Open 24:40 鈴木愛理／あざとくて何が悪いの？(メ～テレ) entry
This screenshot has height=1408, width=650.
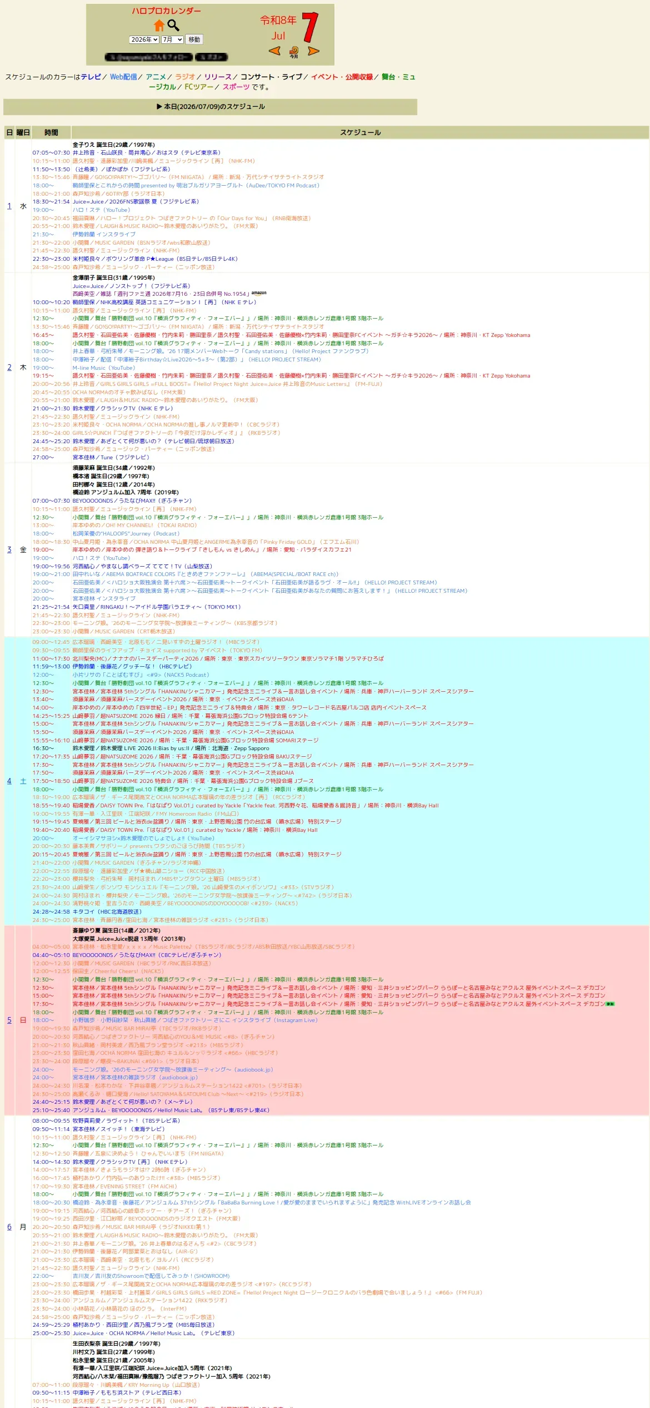tap(133, 1102)
